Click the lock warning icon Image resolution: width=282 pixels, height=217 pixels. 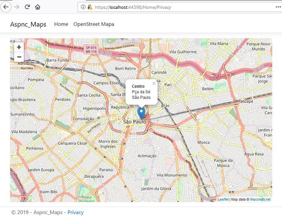[x=90, y=7]
